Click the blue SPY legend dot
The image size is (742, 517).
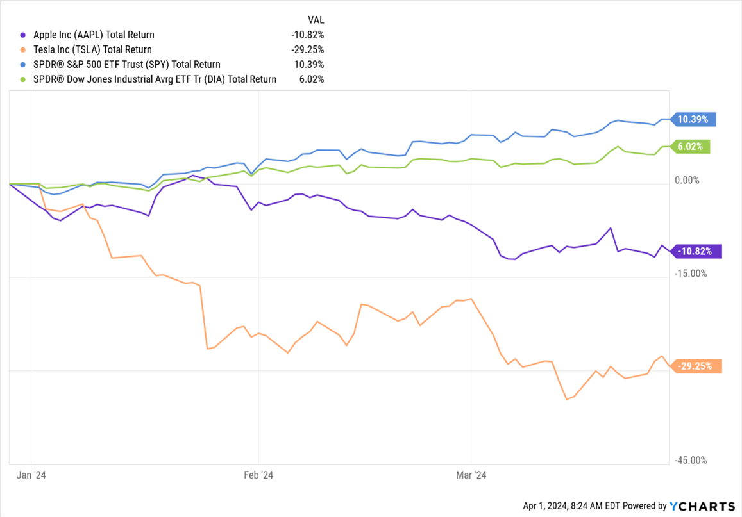tap(24, 65)
